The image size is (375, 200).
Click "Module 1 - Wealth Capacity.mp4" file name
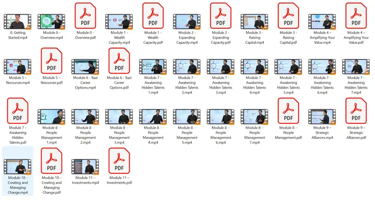(119, 37)
